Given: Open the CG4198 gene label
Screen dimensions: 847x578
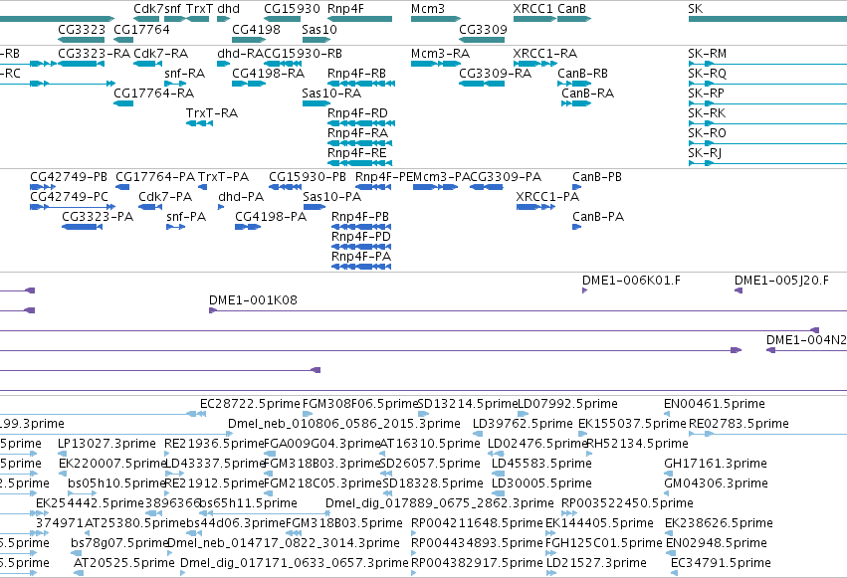Looking at the screenshot, I should (x=256, y=29).
